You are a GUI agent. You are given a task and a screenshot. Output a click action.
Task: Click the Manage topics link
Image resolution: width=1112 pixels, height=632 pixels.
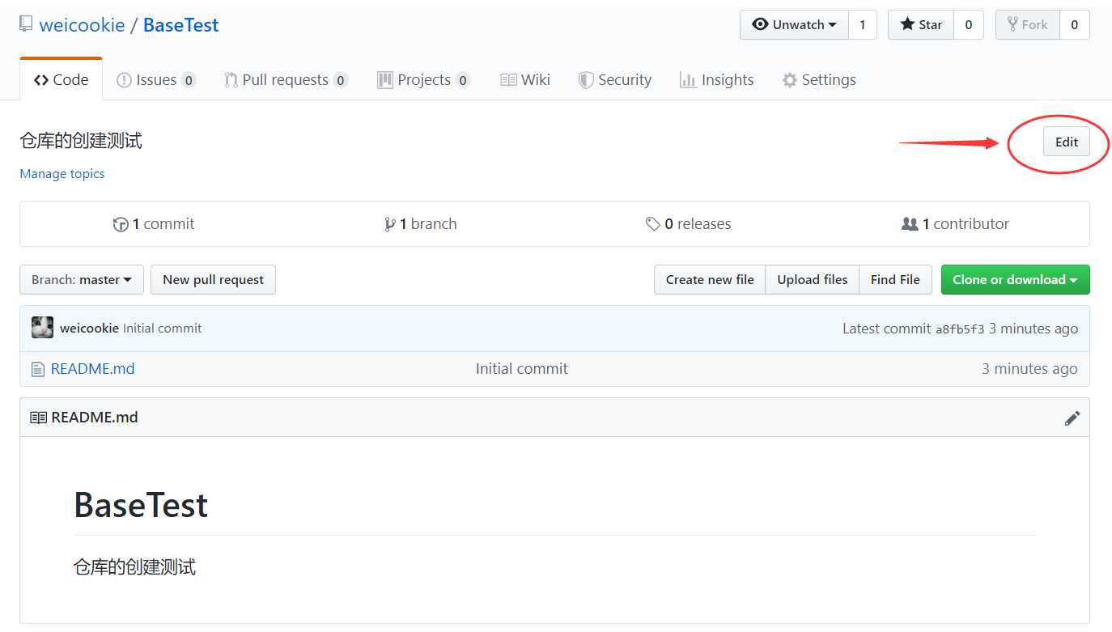point(62,173)
